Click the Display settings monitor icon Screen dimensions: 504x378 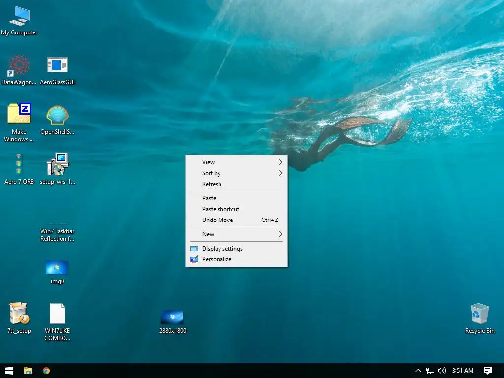pos(194,249)
